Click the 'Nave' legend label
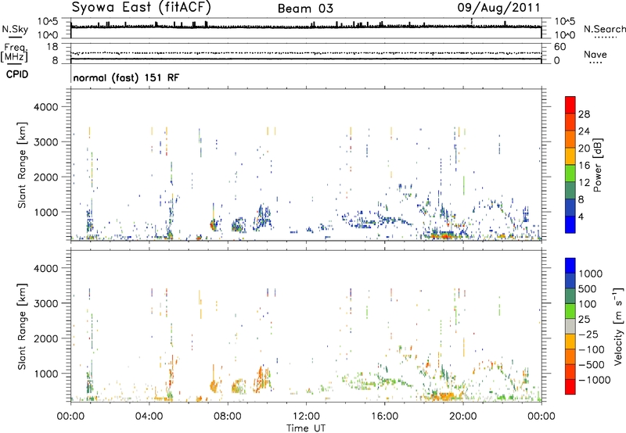 (x=595, y=54)
